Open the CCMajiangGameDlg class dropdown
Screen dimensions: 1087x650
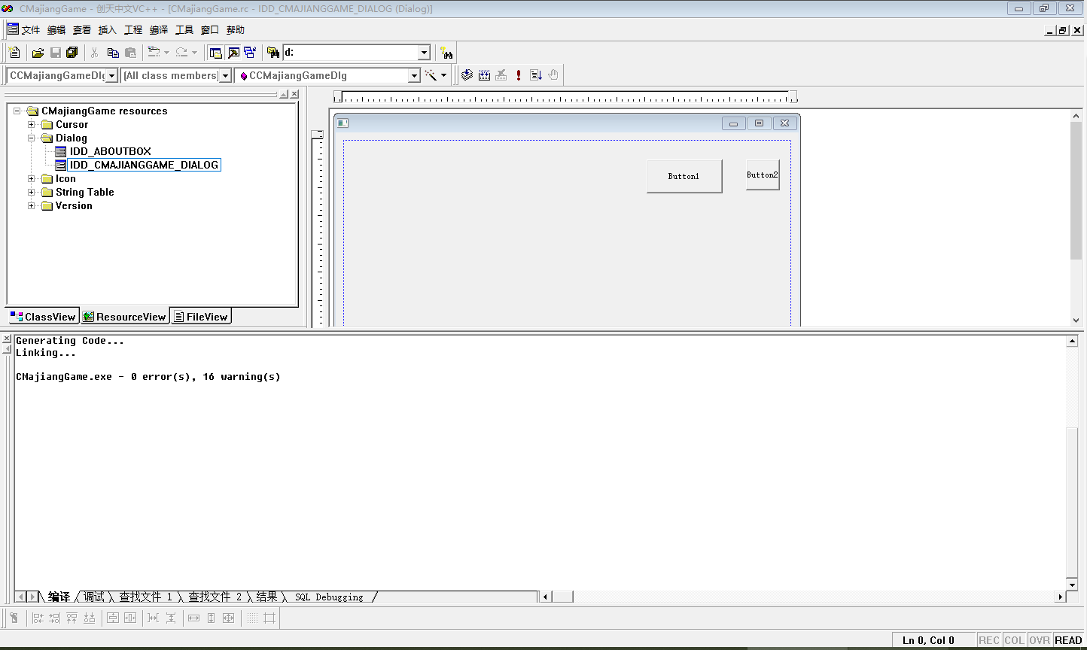pyautogui.click(x=112, y=75)
